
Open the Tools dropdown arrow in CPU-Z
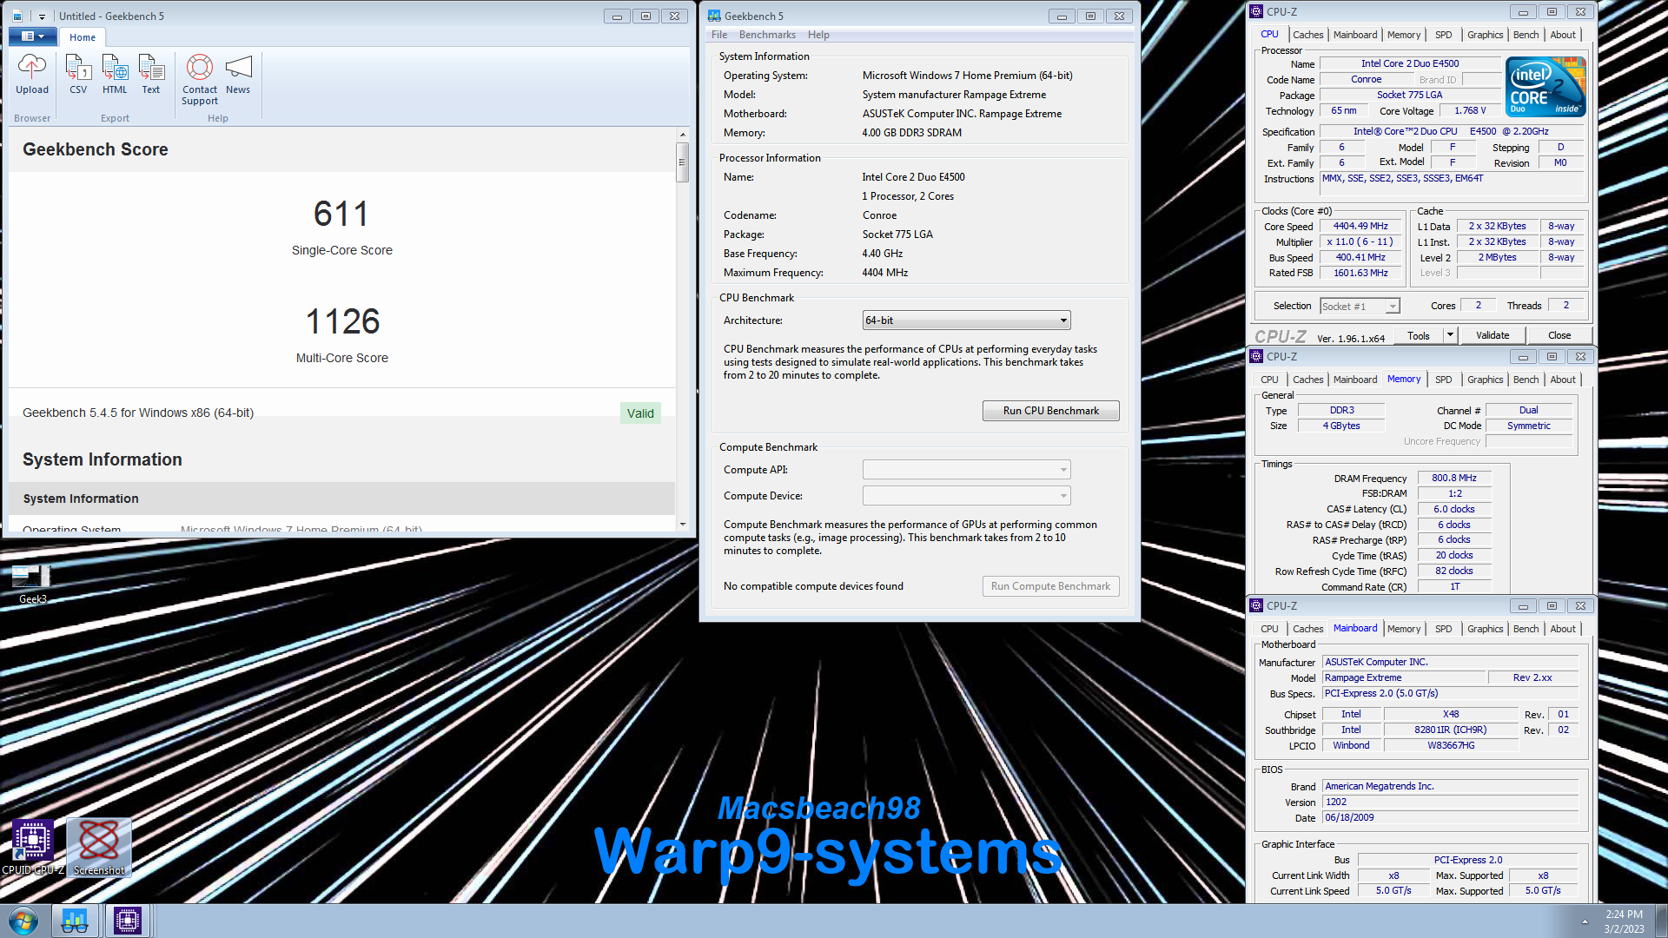click(x=1449, y=335)
